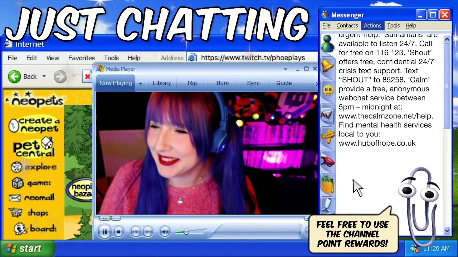
Task: Open the Messenger Actions menu
Action: click(372, 26)
